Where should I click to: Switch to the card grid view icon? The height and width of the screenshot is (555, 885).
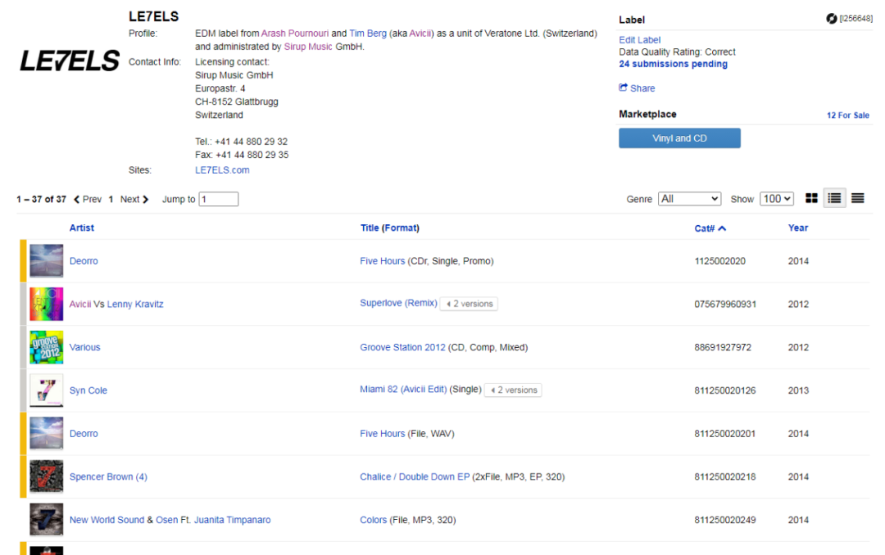[811, 199]
